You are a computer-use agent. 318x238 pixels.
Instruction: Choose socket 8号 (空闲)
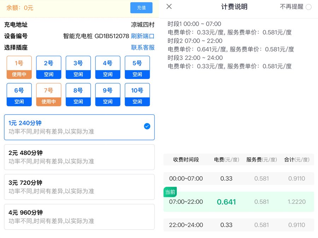point(78,94)
